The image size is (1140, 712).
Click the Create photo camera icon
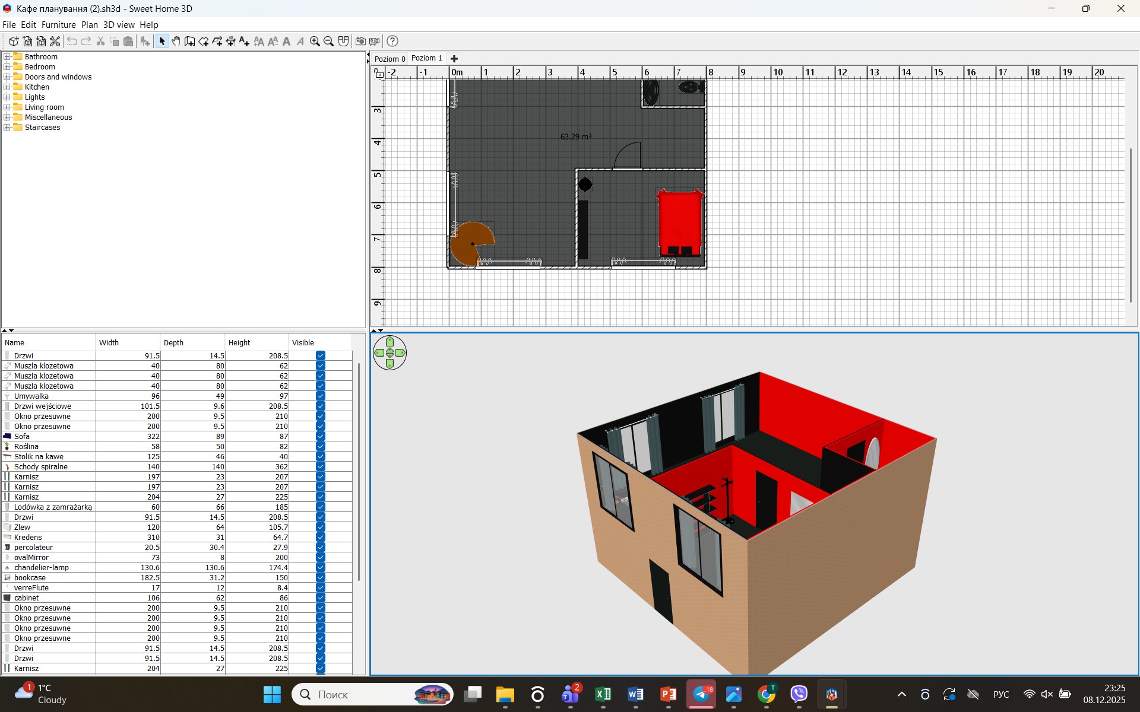360,41
